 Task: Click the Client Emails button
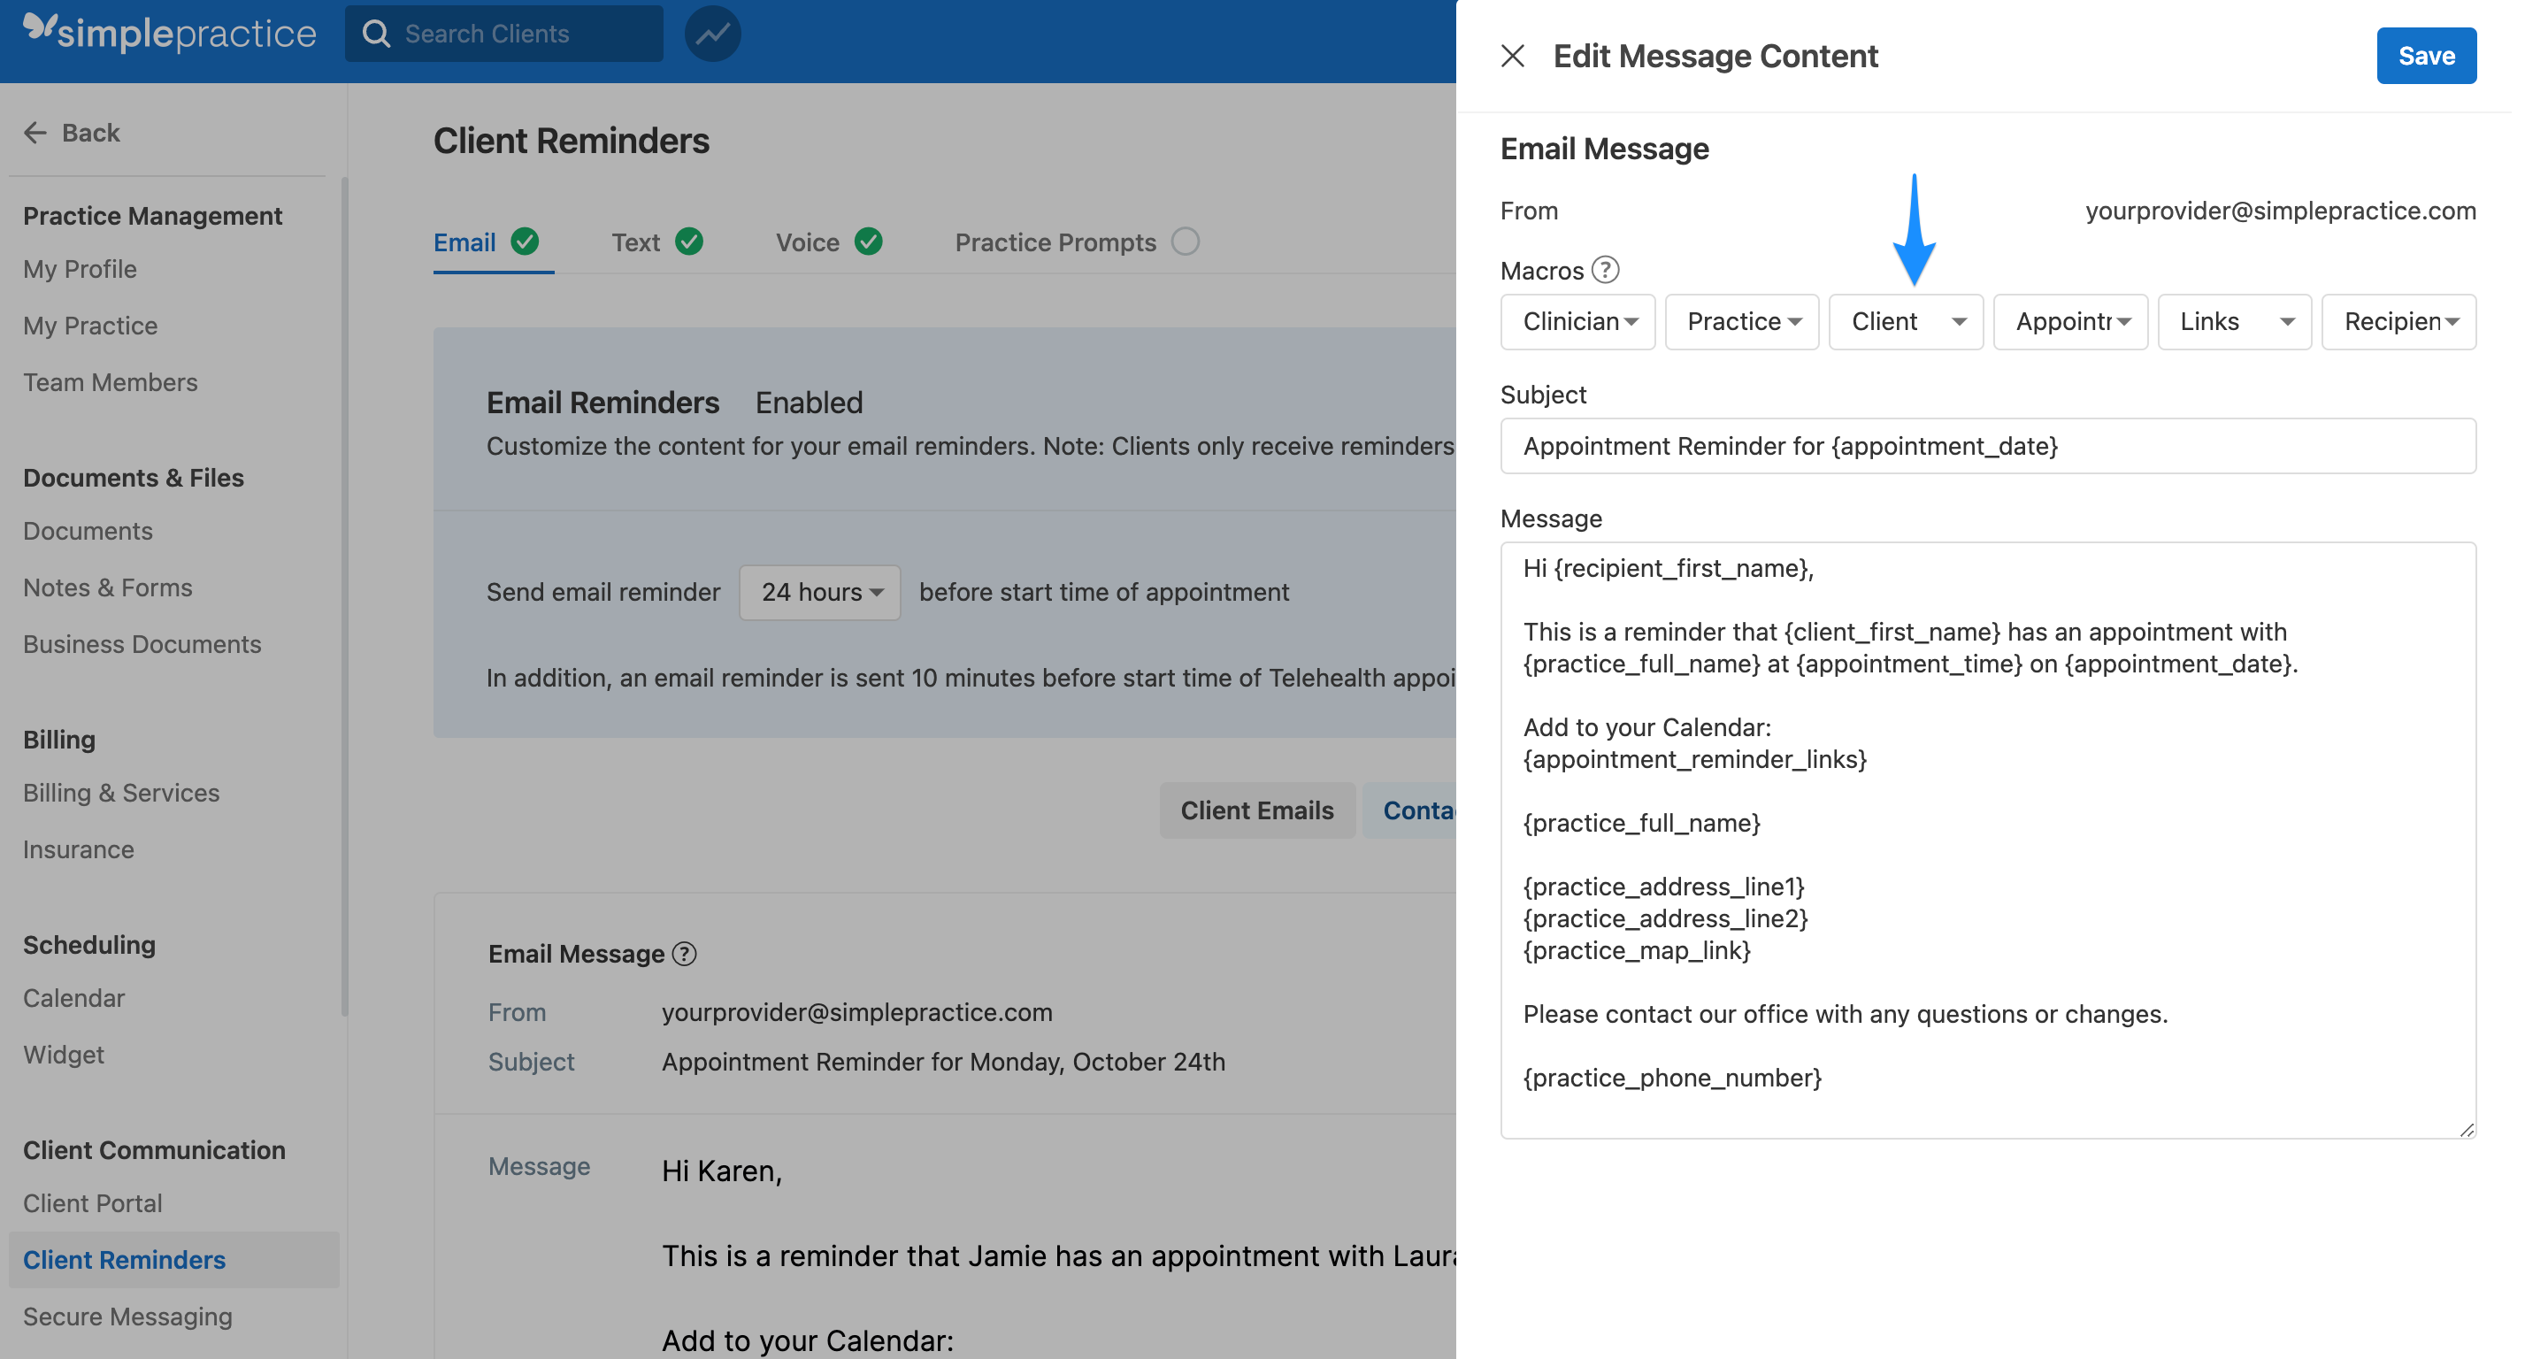[1257, 810]
